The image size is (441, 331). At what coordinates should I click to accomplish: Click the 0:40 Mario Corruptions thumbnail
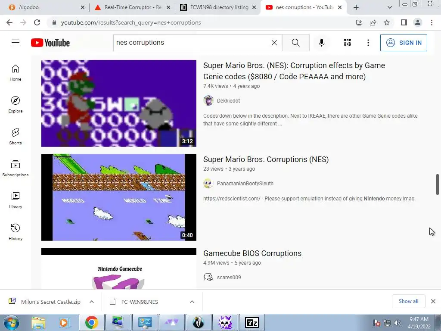click(x=119, y=197)
